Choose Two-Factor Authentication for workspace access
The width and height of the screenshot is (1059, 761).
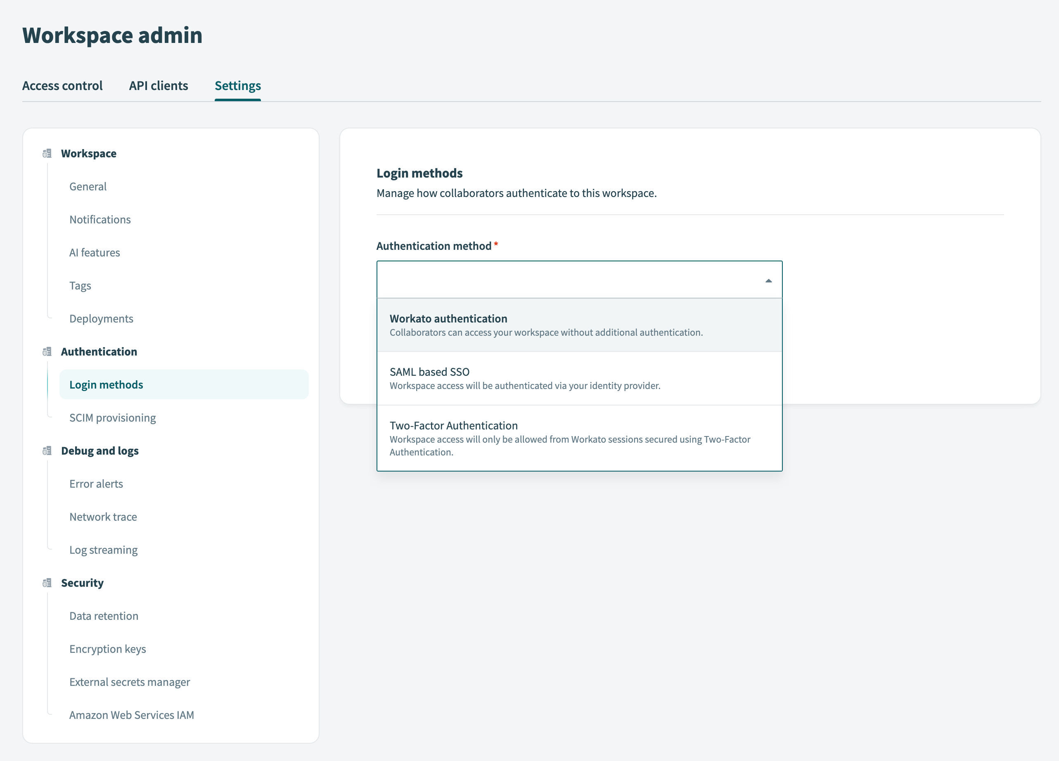point(570,438)
